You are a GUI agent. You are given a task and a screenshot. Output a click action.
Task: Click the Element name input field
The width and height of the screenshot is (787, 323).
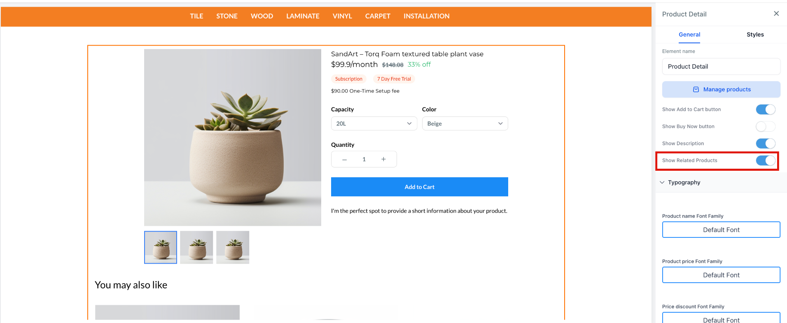point(721,66)
